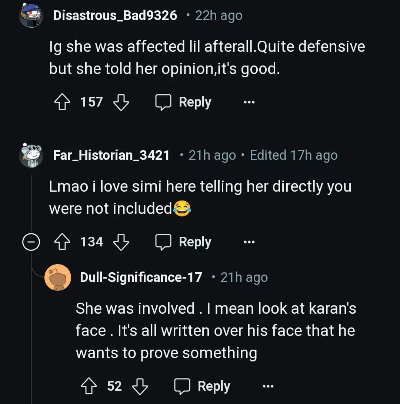Viewport: 400px width, 404px height.
Task: Collapse Far_Historian_3421's comment thread
Action: pos(30,242)
